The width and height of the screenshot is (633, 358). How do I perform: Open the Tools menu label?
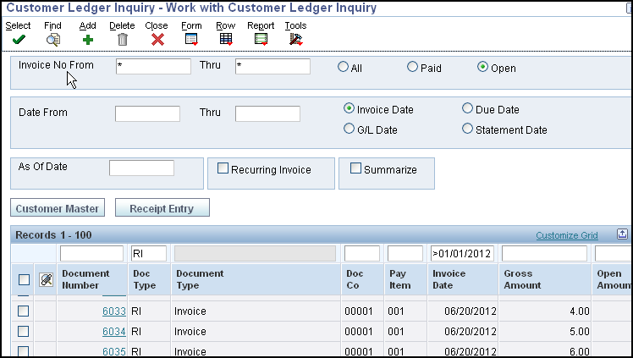point(295,25)
